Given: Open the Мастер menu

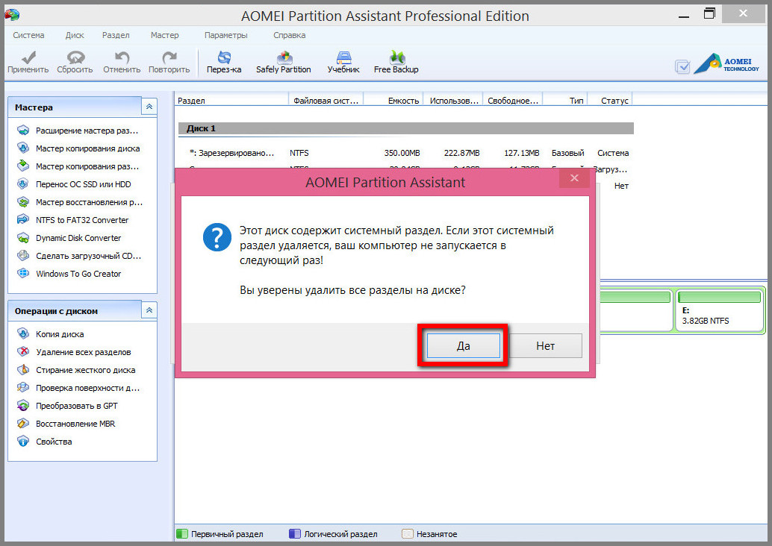Looking at the screenshot, I should pyautogui.click(x=165, y=35).
